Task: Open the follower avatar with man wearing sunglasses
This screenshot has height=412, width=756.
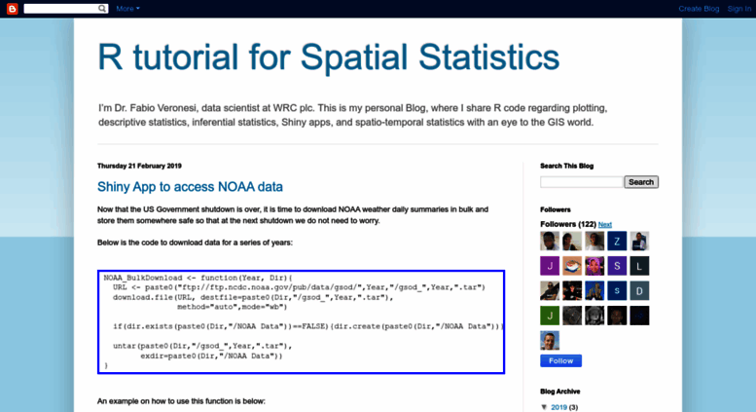Action: pos(550,291)
